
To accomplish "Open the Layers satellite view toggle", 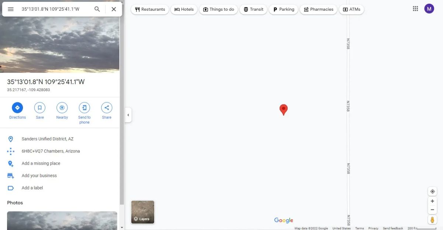I will pos(143,212).
